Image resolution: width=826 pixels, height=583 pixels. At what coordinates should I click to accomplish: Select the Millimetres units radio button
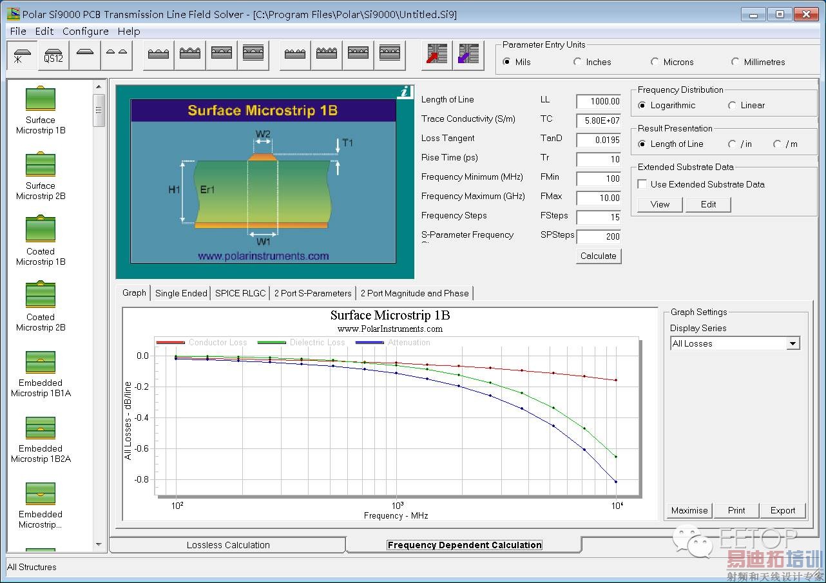735,62
